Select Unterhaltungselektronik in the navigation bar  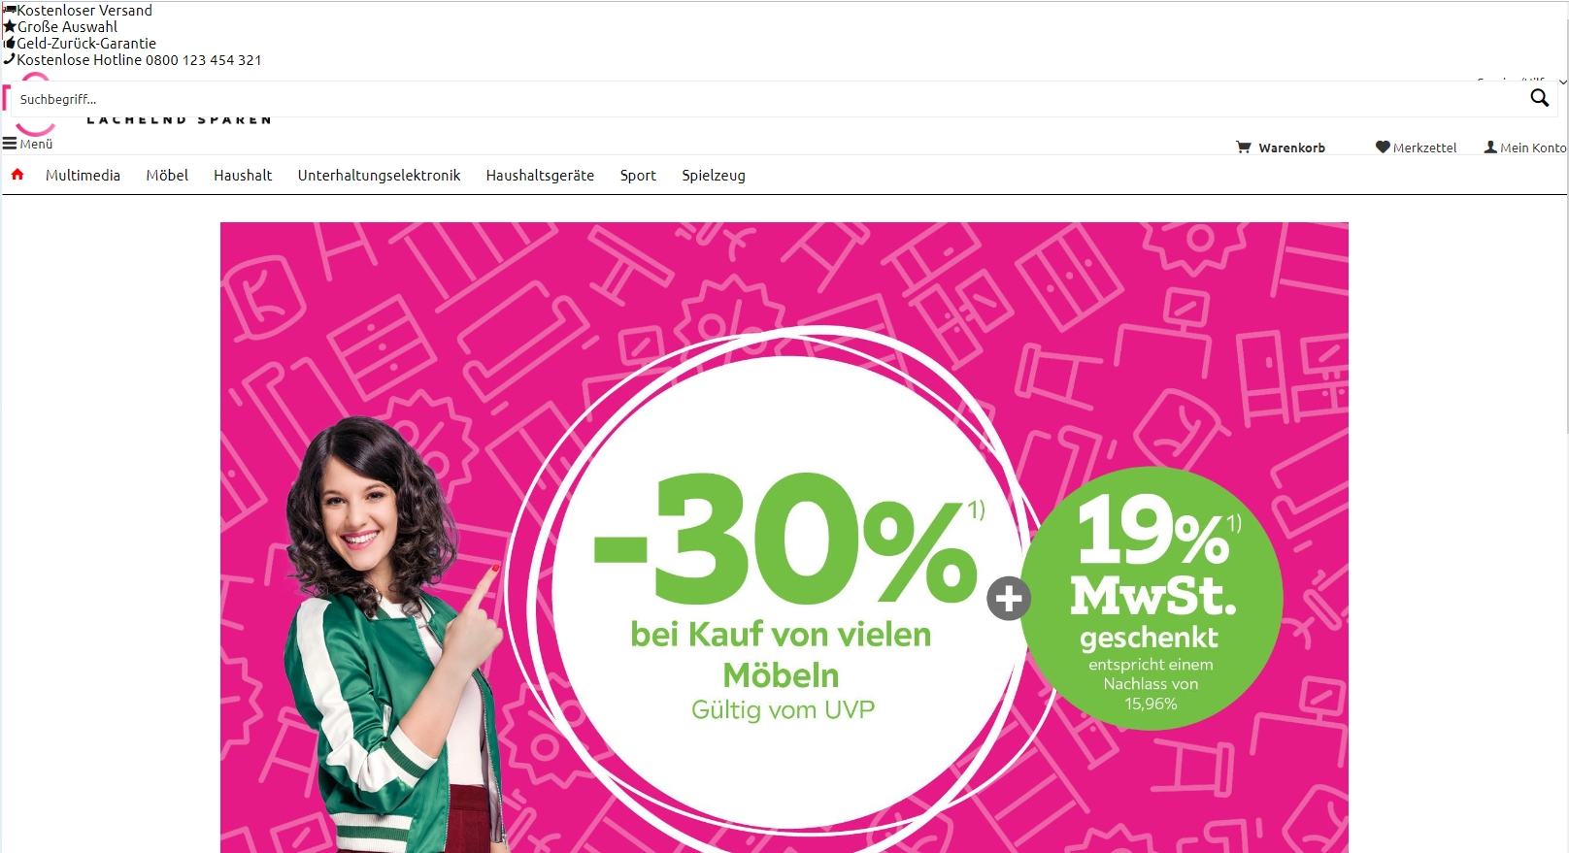coord(379,176)
